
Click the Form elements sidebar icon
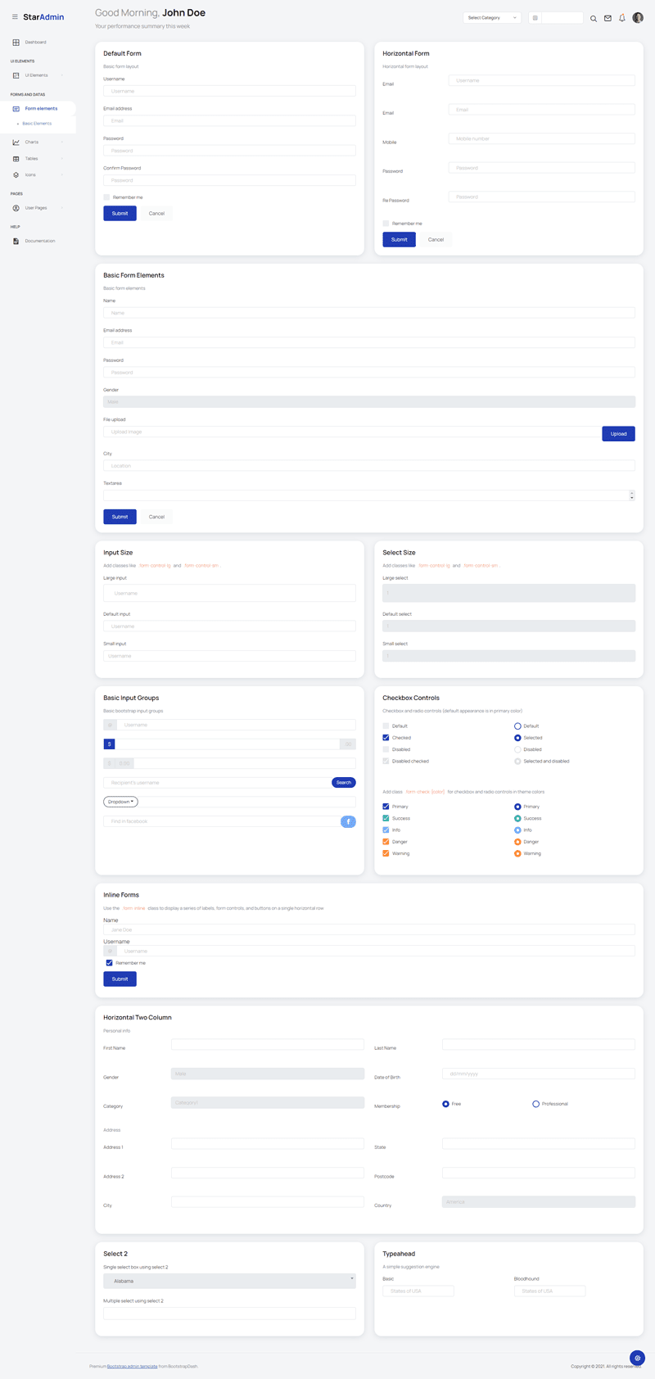[16, 109]
